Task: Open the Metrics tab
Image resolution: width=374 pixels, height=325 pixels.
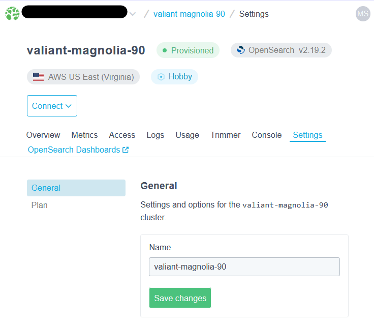Action: [84, 135]
